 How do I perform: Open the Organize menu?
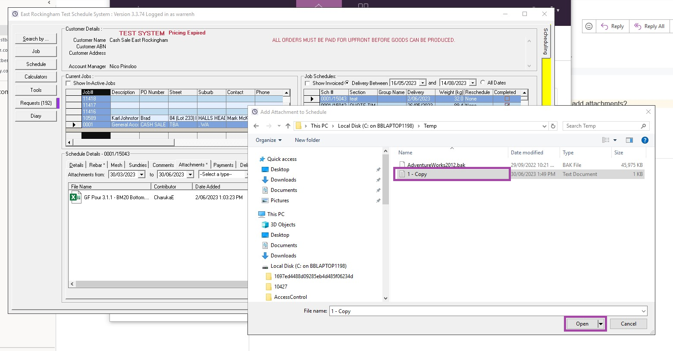coord(268,140)
